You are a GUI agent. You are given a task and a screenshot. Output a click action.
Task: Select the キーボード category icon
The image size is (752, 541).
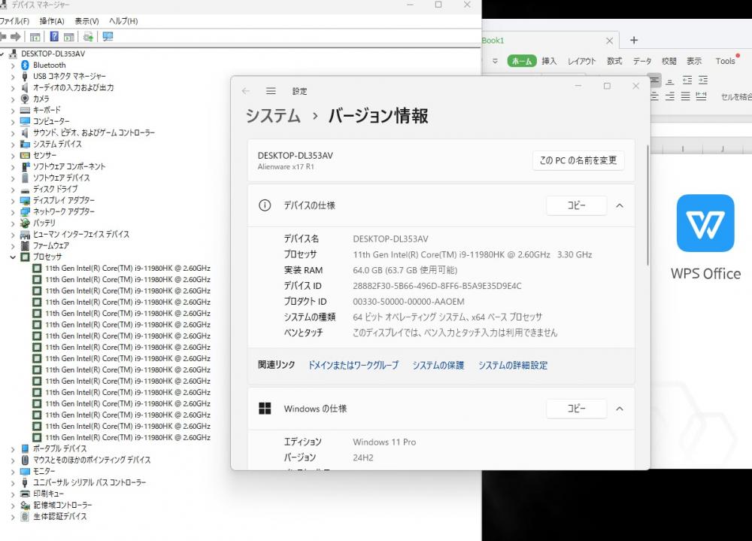tap(25, 110)
